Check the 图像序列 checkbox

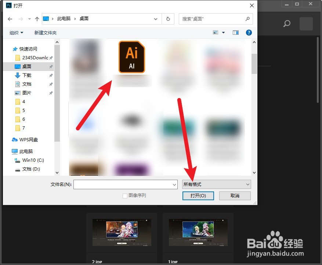(x=125, y=196)
